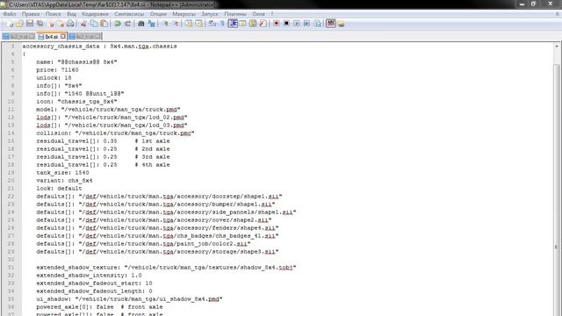Click the Open file folder icon
This screenshot has height=316, width=562.
click(x=19, y=24)
